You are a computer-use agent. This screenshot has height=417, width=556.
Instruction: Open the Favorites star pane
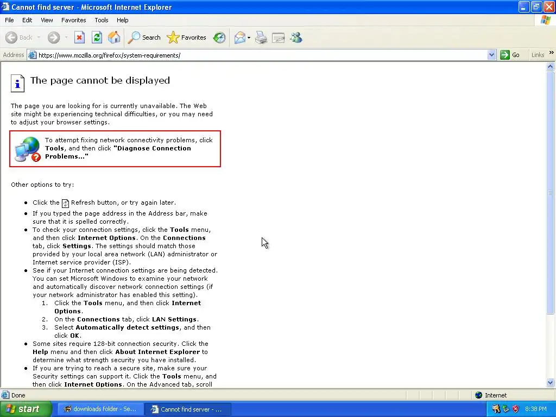[187, 37]
